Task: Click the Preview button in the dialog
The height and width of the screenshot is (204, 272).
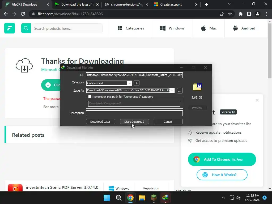Action: point(197,108)
